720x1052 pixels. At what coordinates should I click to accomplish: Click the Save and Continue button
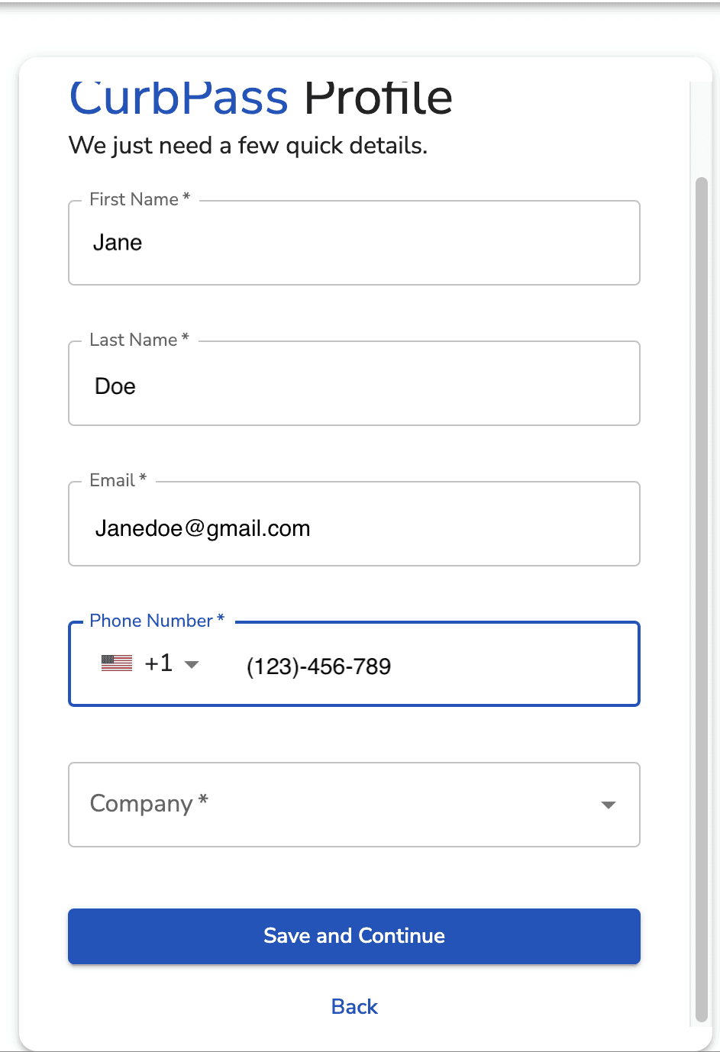(354, 936)
